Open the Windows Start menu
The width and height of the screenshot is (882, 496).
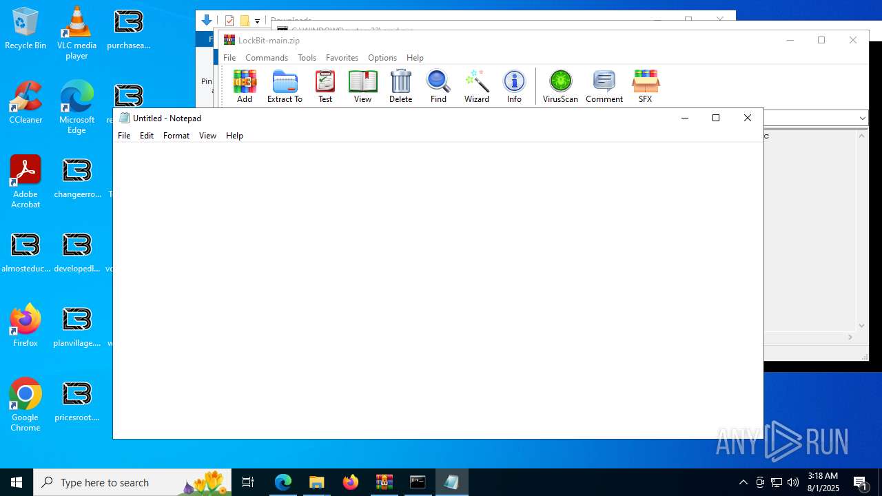(17, 482)
